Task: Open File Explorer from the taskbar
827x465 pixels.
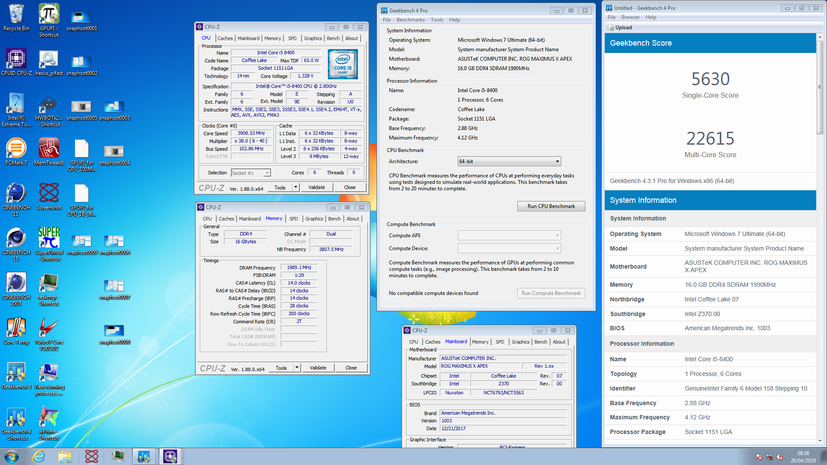Action: [65, 456]
